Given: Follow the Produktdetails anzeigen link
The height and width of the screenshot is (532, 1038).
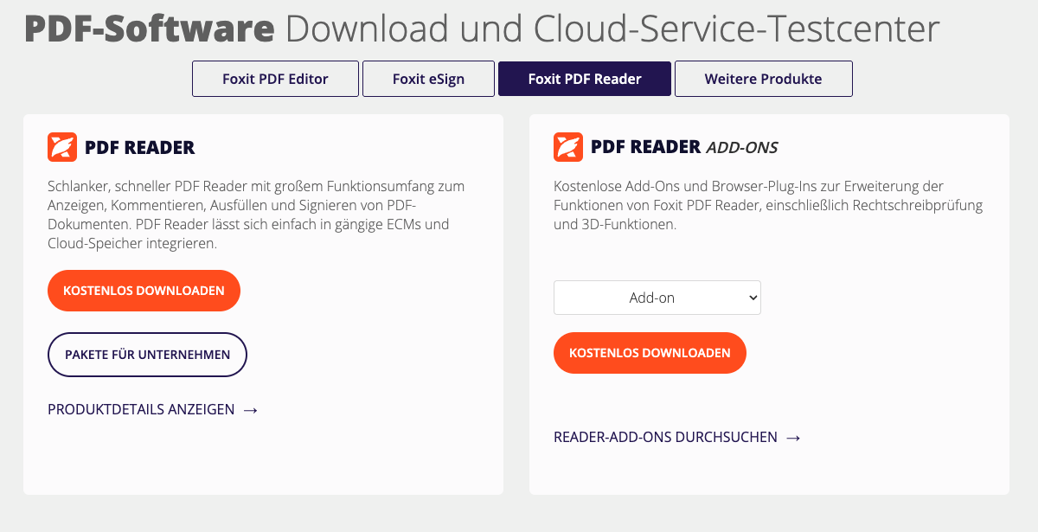Looking at the screenshot, I should 153,409.
